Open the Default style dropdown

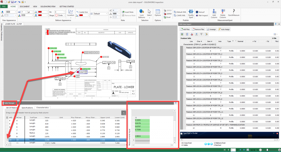(107, 14)
